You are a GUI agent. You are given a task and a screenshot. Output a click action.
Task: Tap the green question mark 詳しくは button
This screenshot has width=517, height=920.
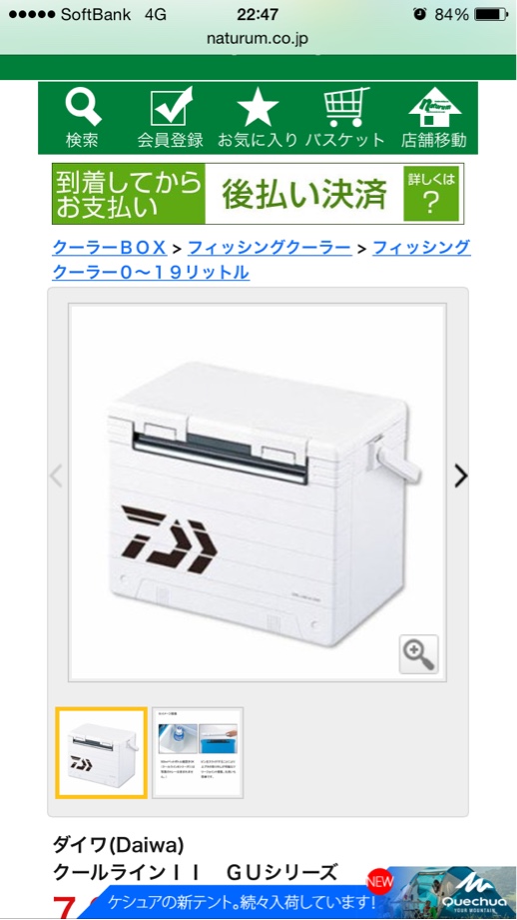[x=431, y=194]
